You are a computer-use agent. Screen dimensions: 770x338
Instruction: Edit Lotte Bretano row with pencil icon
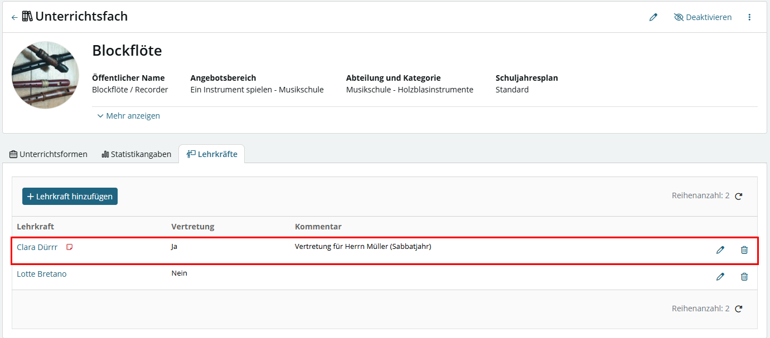pos(720,276)
